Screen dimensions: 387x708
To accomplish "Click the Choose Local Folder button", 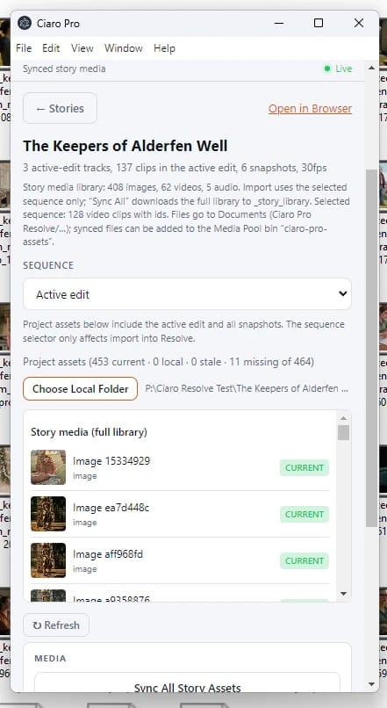I will click(80, 389).
